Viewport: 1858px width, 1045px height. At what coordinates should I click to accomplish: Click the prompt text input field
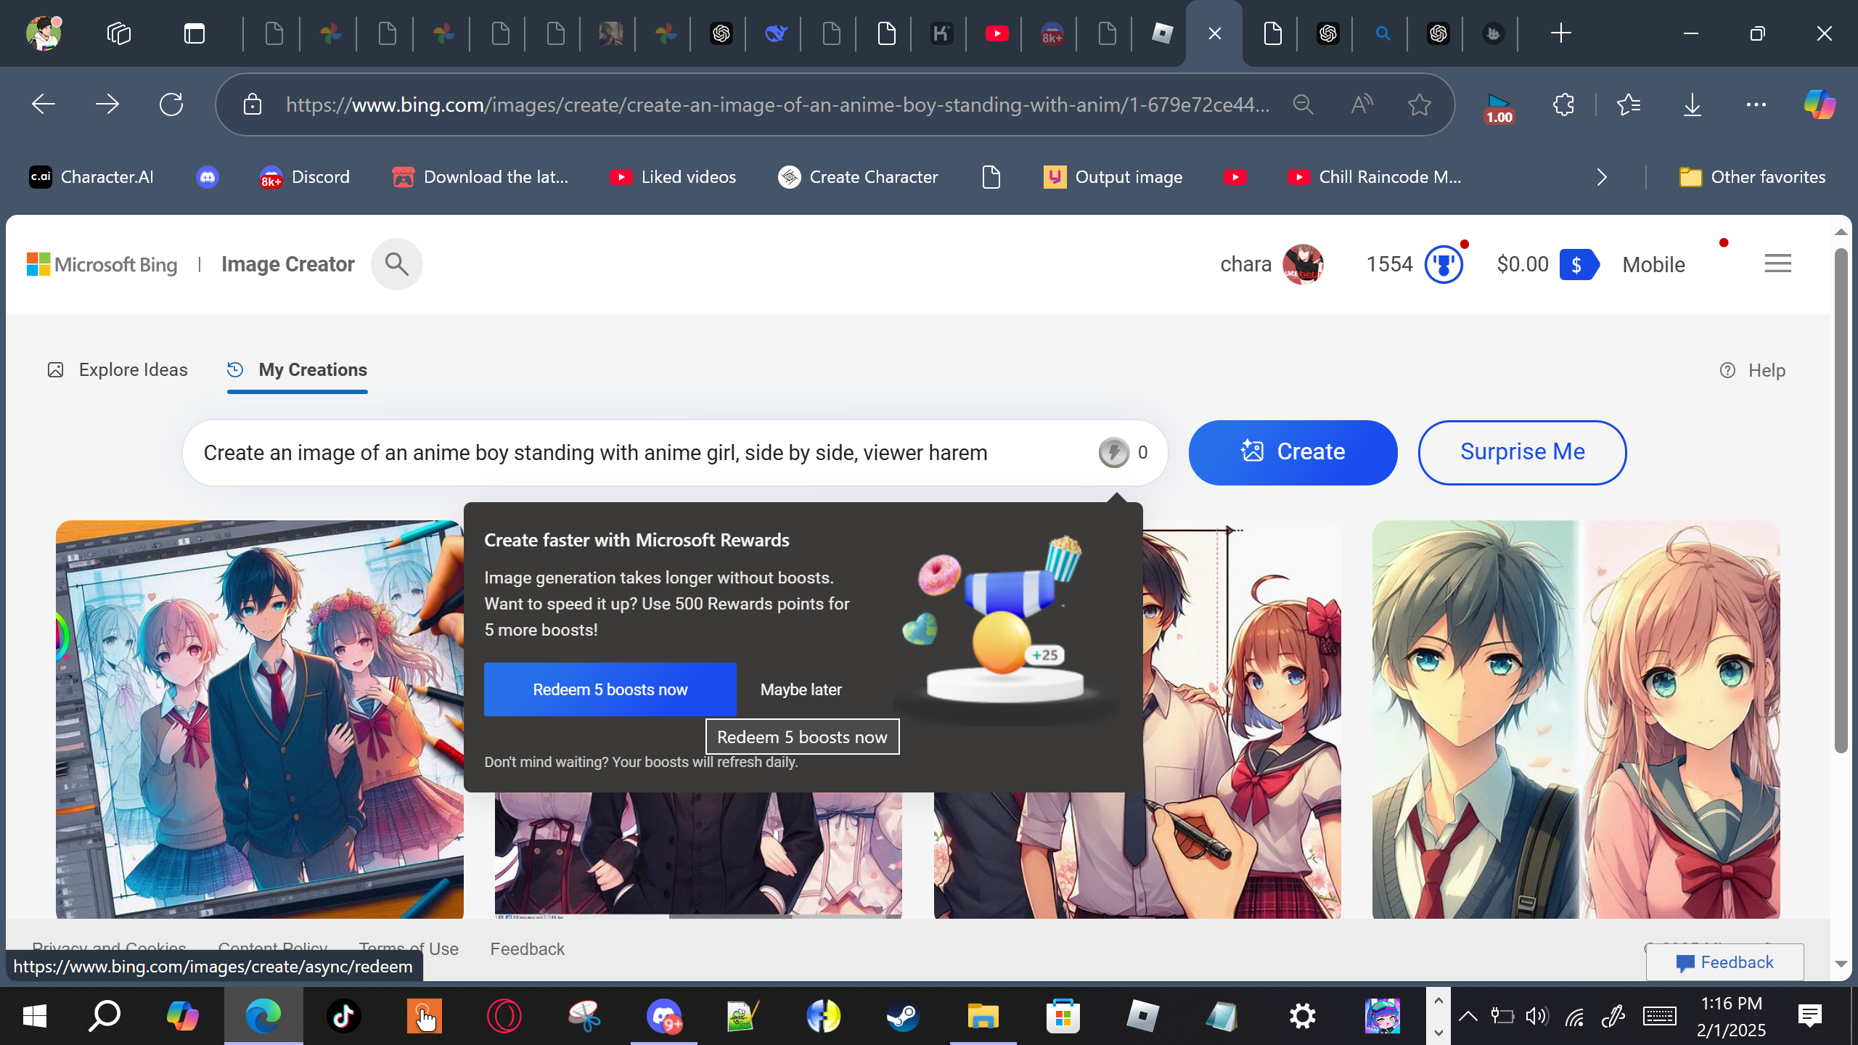click(x=639, y=453)
